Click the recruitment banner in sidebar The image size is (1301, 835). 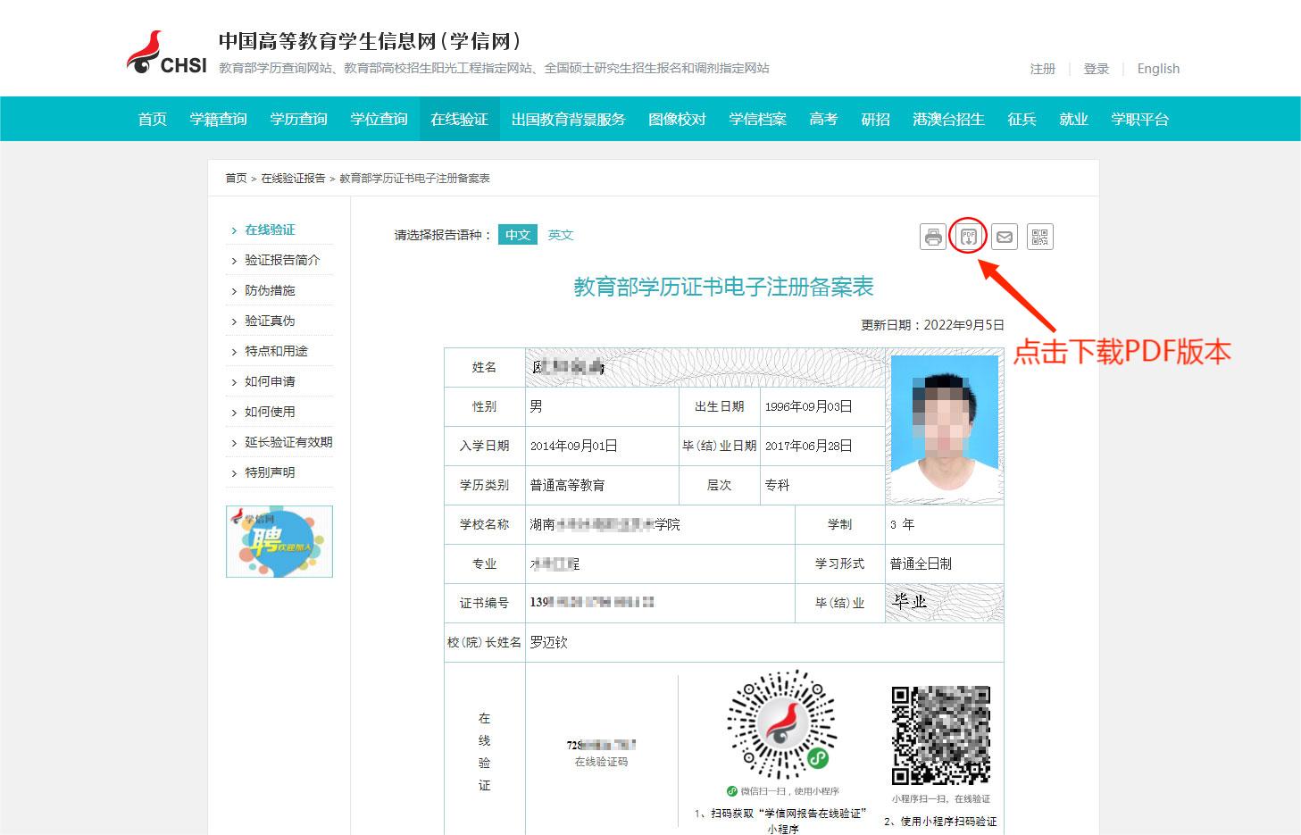(279, 541)
